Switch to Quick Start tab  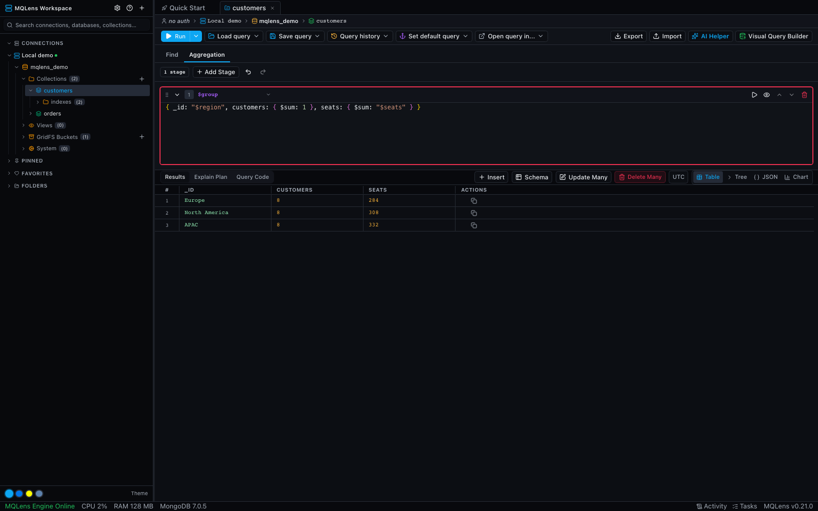(184, 8)
